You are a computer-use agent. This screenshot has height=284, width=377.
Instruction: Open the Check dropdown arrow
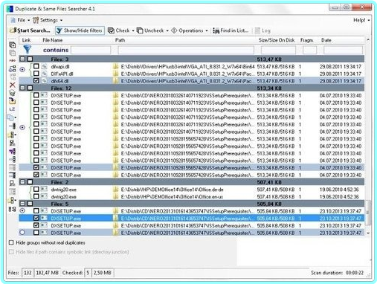(x=133, y=30)
